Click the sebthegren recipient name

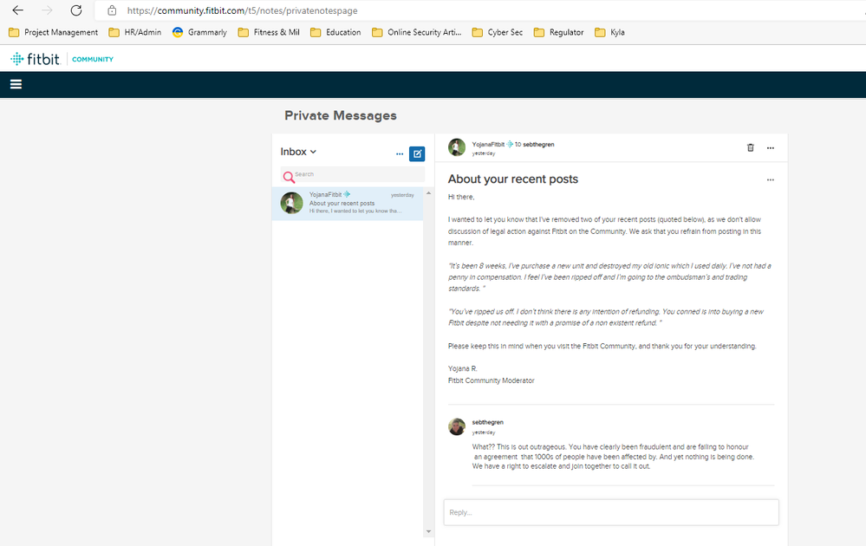click(538, 144)
